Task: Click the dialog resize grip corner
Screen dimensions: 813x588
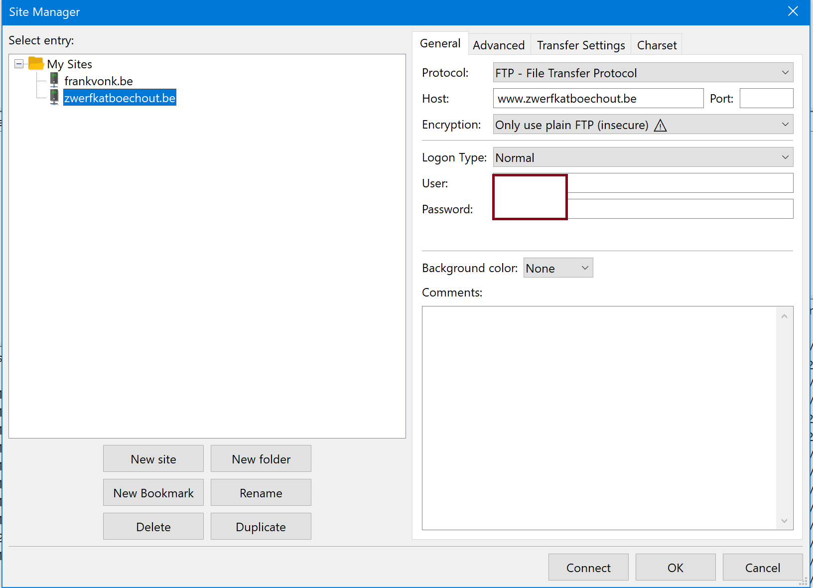Action: tap(804, 581)
